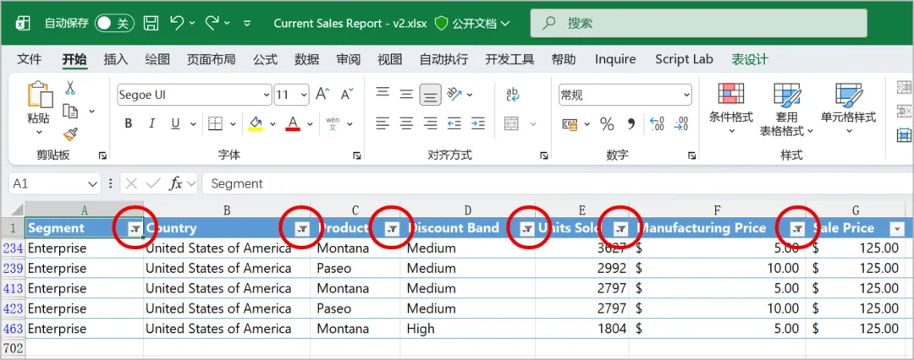Click the Align Right icon
914x360 pixels.
click(430, 123)
